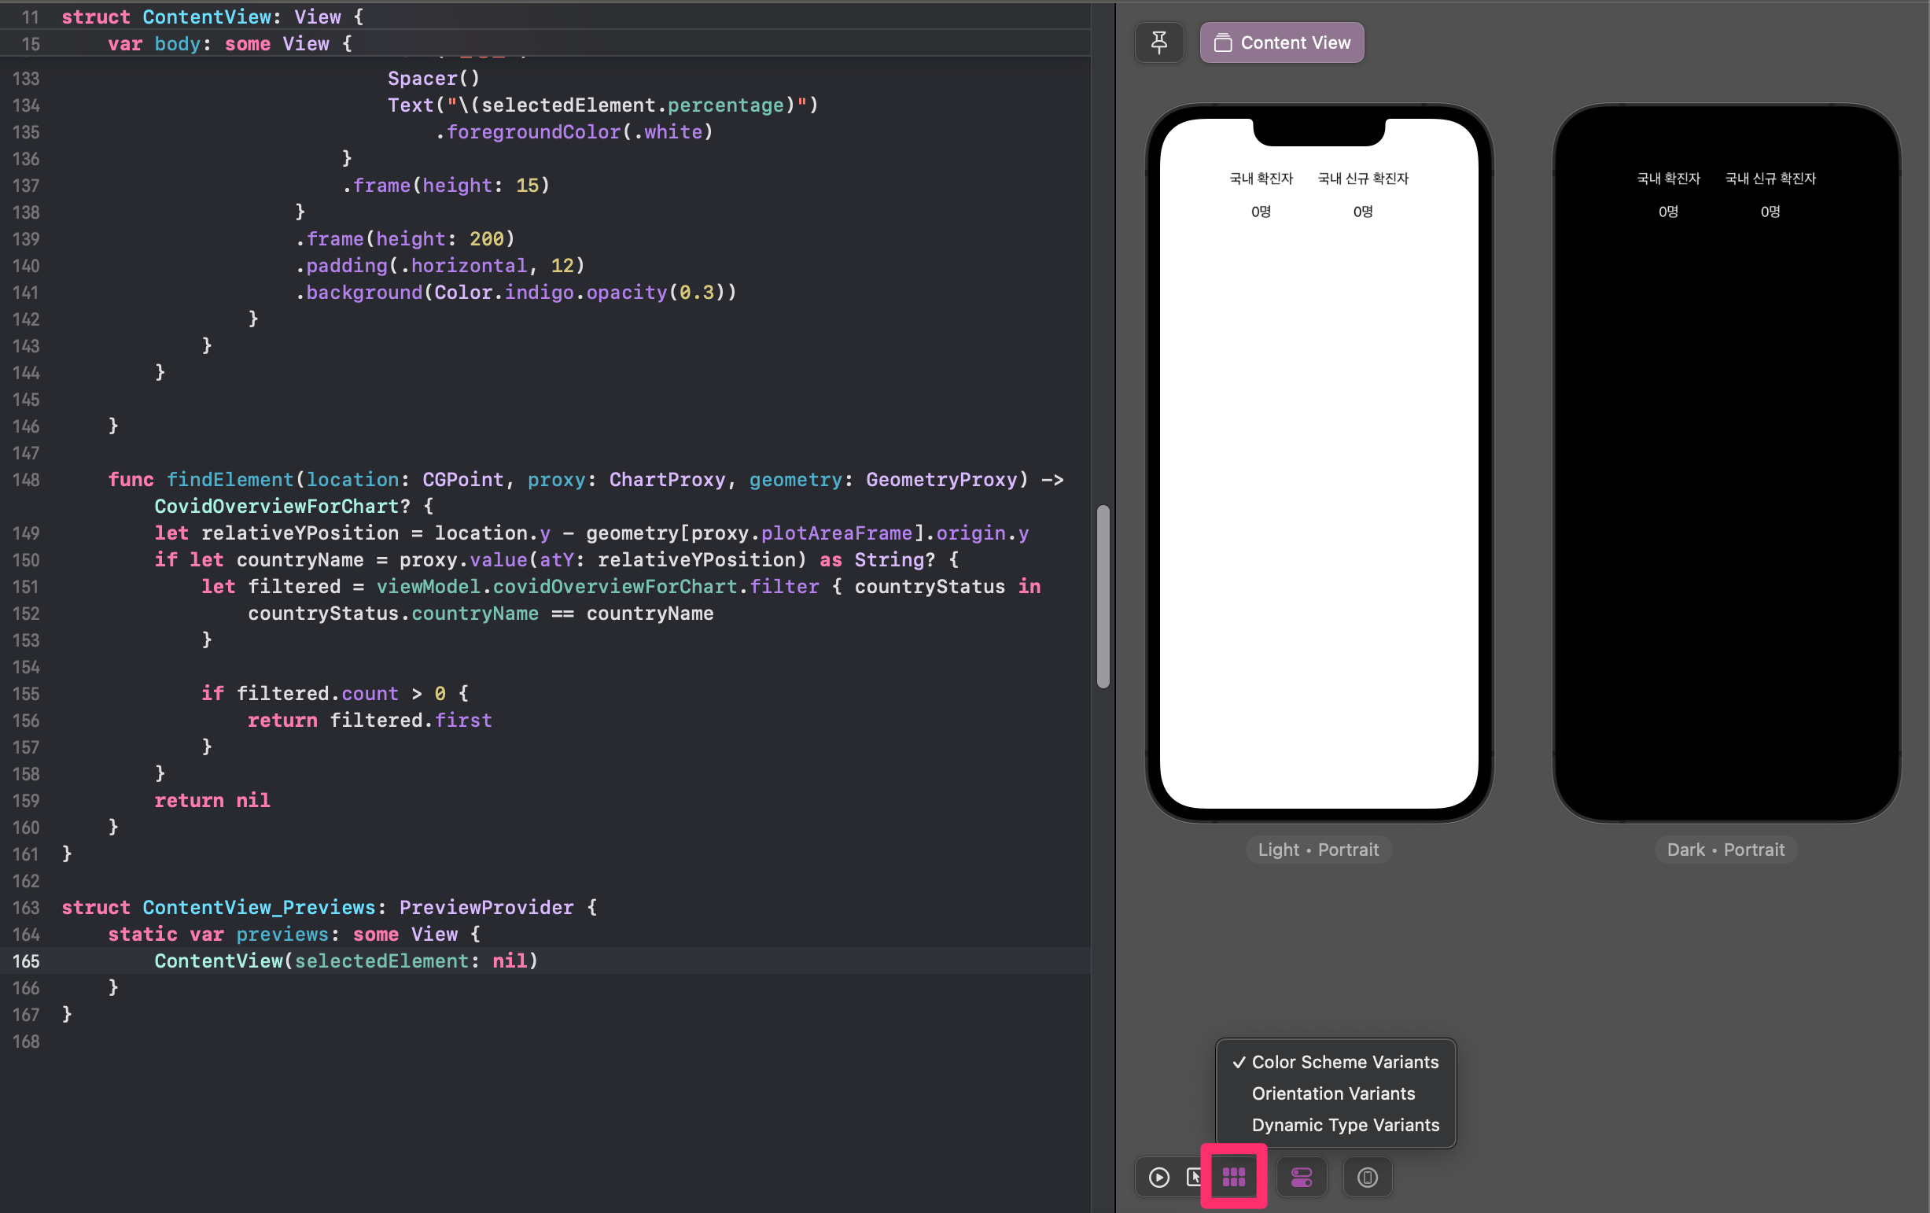Choose Color Scheme Variants from the menu

click(x=1336, y=1061)
